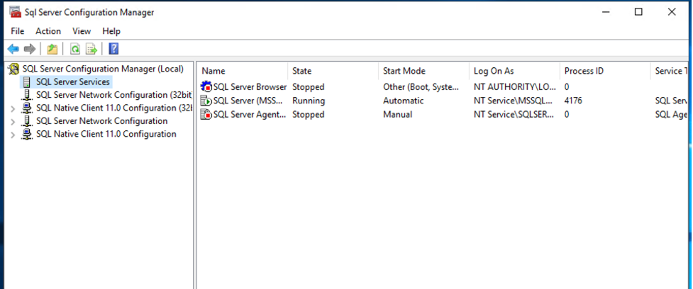693x289 pixels.
Task: Maximize the Sql Server Configuration Manager window
Action: point(638,12)
